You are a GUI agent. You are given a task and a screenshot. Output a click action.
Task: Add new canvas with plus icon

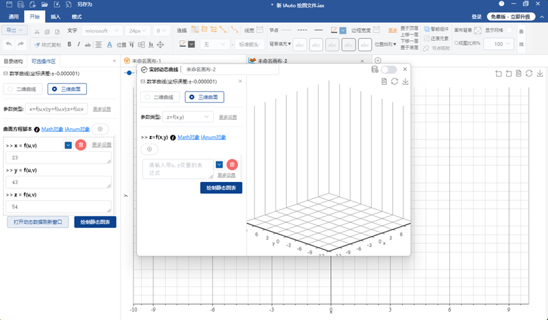click(377, 61)
